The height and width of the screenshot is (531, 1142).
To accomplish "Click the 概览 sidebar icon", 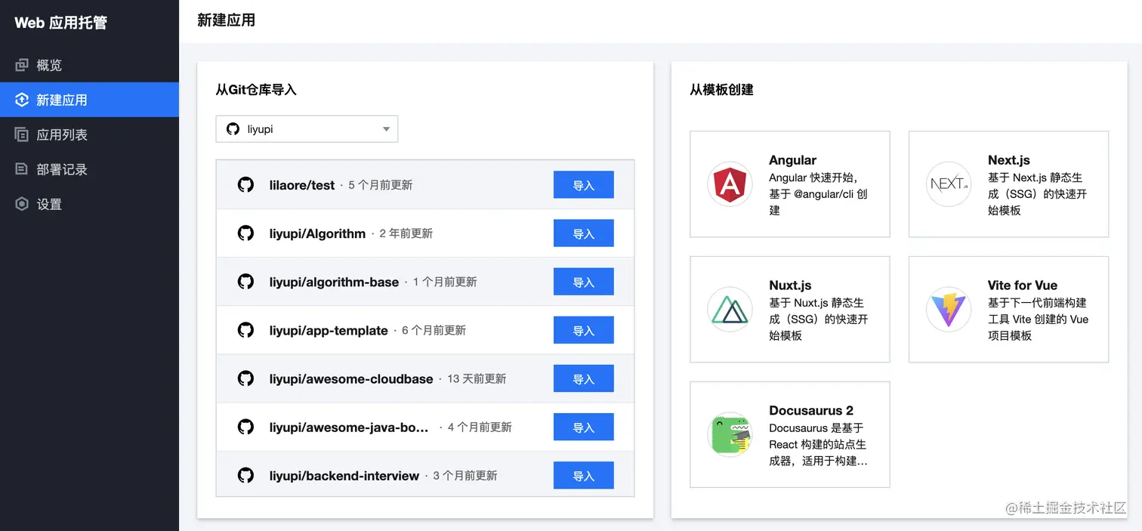I will click(x=22, y=64).
